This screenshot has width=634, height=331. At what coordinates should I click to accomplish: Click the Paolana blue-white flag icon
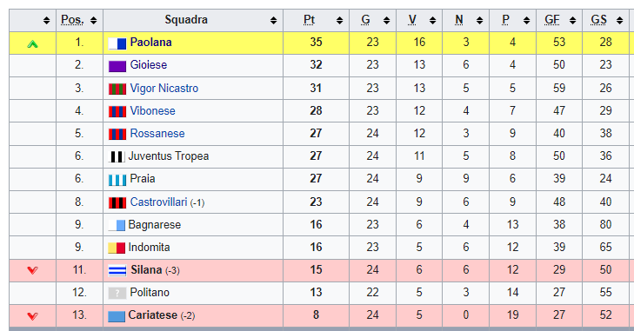[x=117, y=43]
